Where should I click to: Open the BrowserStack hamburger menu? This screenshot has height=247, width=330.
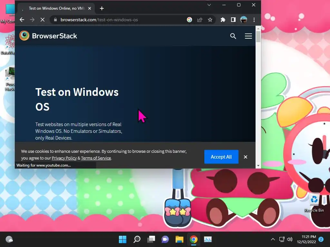click(248, 36)
